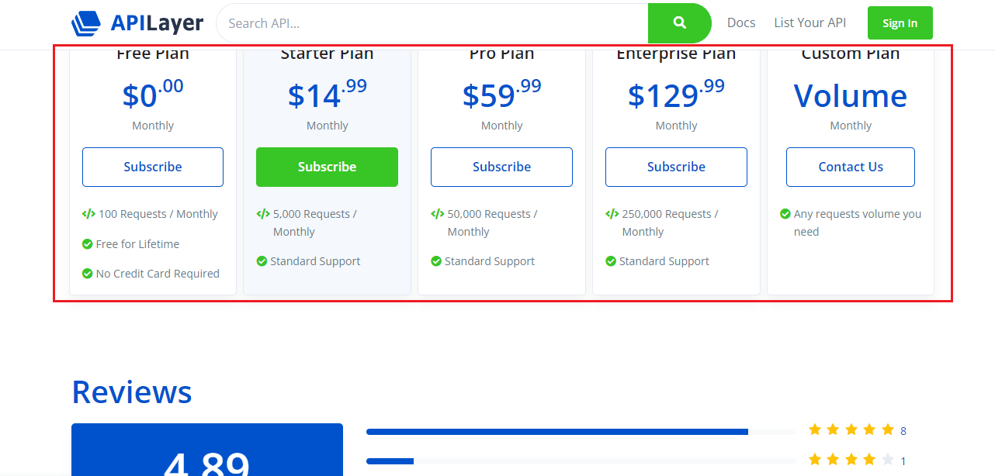995x476 pixels.
Task: Click the code icon beside 5,000 Requests
Action: pos(263,214)
